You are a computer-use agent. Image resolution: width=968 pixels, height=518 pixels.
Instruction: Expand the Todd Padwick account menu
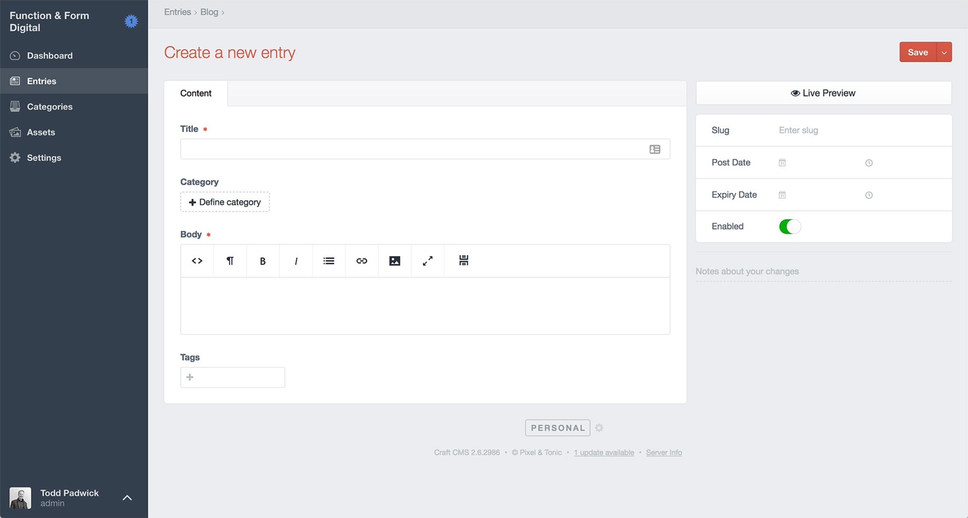coord(127,498)
